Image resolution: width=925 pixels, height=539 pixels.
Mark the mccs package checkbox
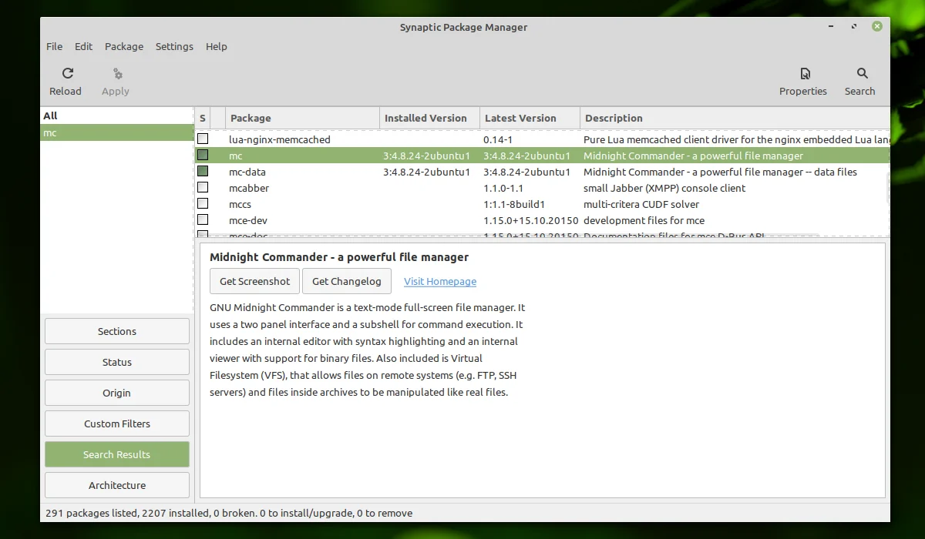pos(203,204)
